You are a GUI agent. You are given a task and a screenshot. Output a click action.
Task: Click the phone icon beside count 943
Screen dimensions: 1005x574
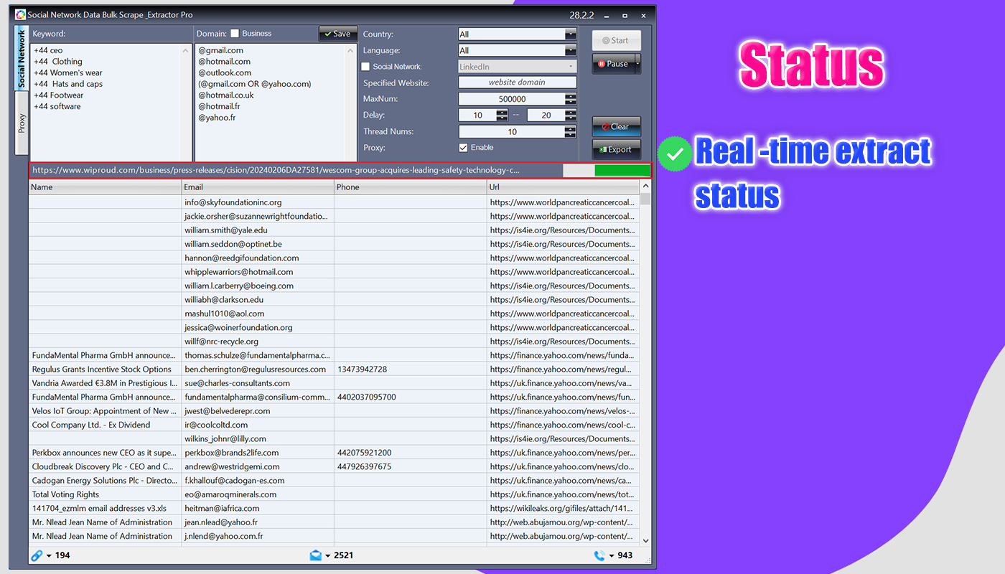click(x=599, y=555)
